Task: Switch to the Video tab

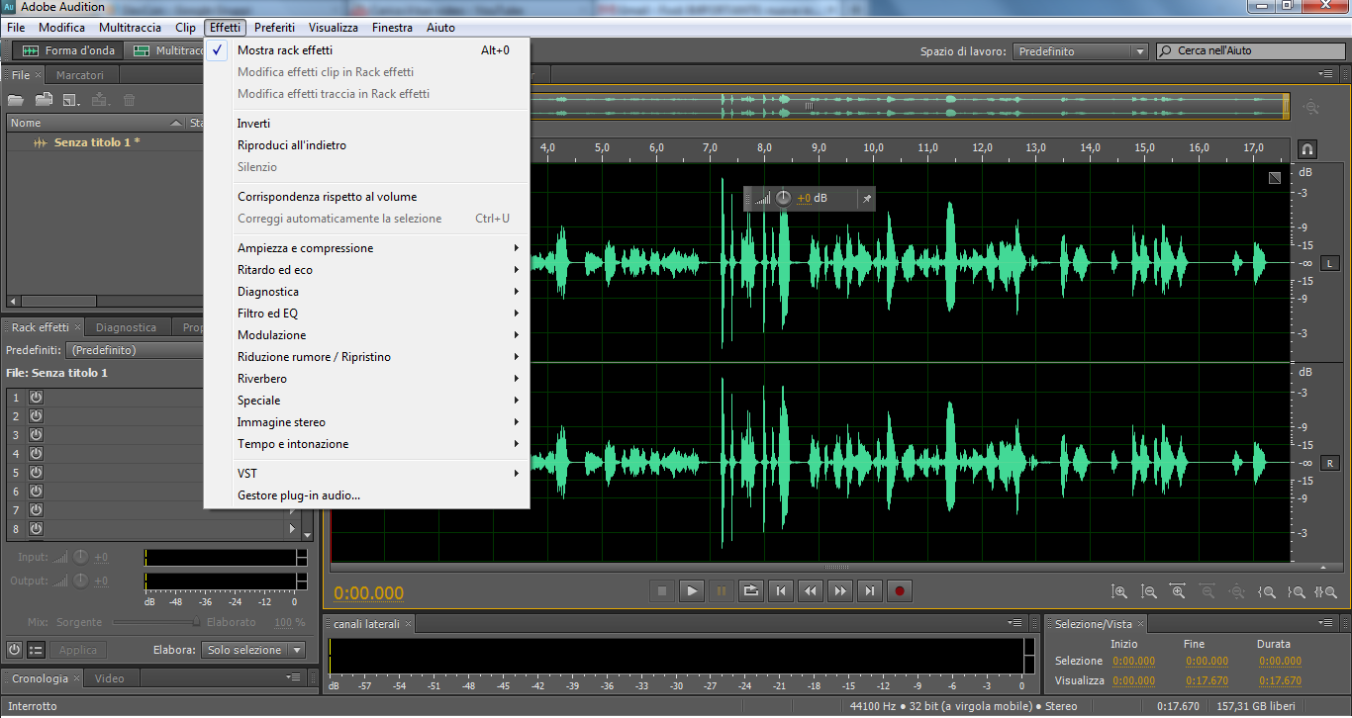Action: (x=109, y=678)
